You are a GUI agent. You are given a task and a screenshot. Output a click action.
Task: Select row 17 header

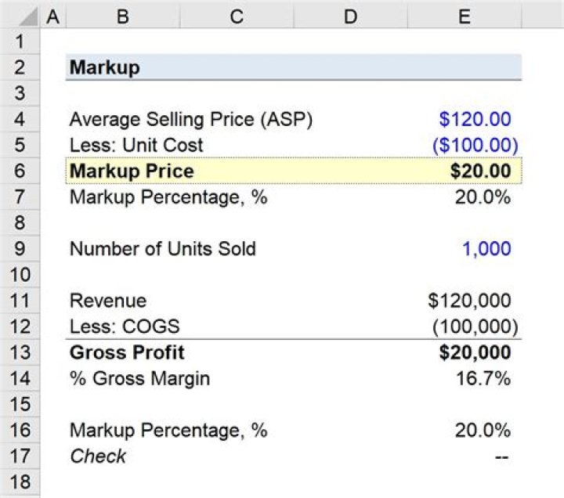[20, 456]
